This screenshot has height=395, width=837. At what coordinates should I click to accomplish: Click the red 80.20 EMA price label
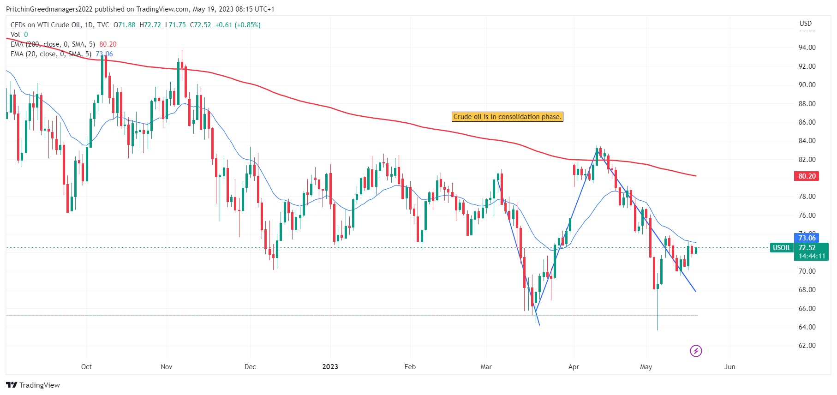[x=807, y=176]
